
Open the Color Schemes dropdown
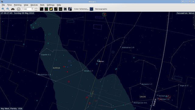[x=81, y=9]
